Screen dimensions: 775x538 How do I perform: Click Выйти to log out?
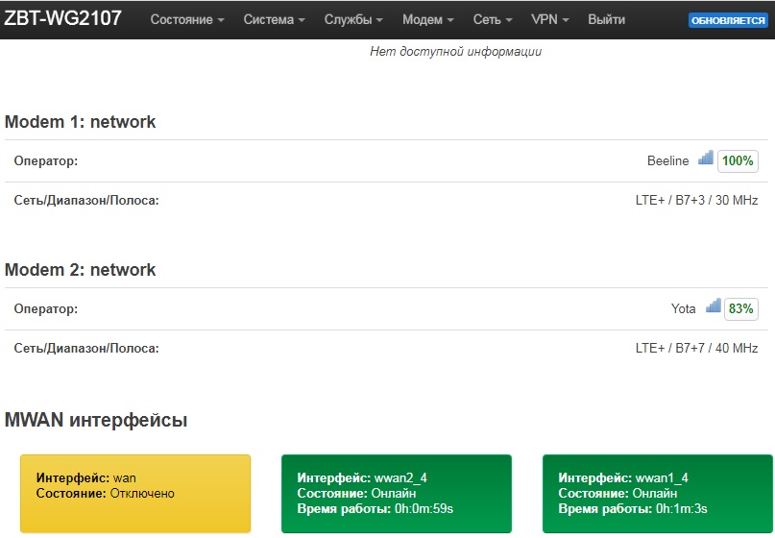click(x=606, y=20)
